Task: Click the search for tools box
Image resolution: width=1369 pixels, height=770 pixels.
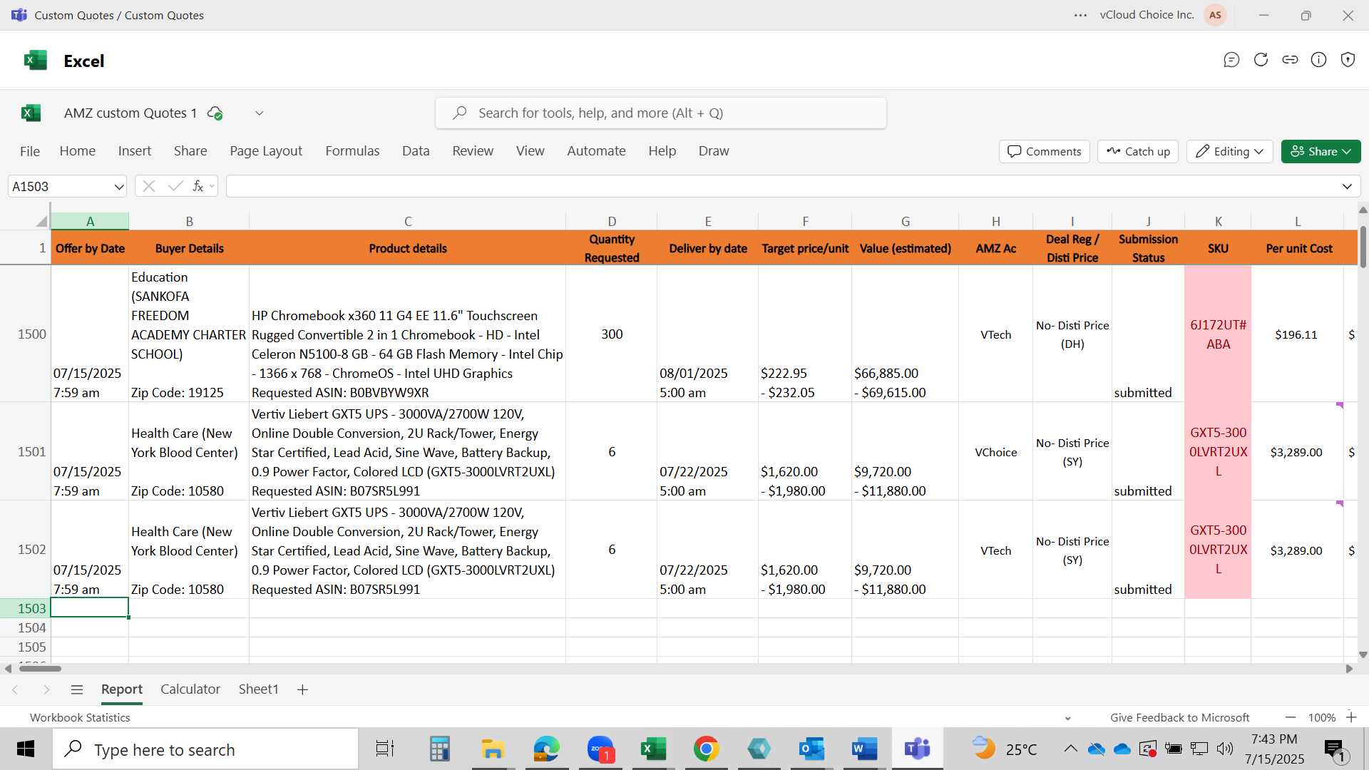Action: point(661,113)
